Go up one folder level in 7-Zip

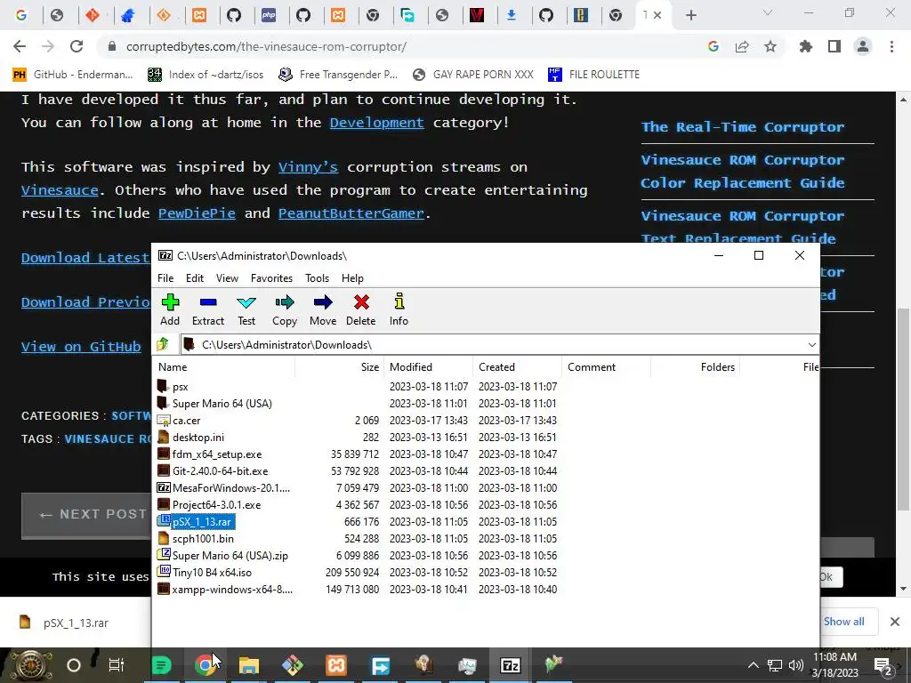click(x=164, y=344)
